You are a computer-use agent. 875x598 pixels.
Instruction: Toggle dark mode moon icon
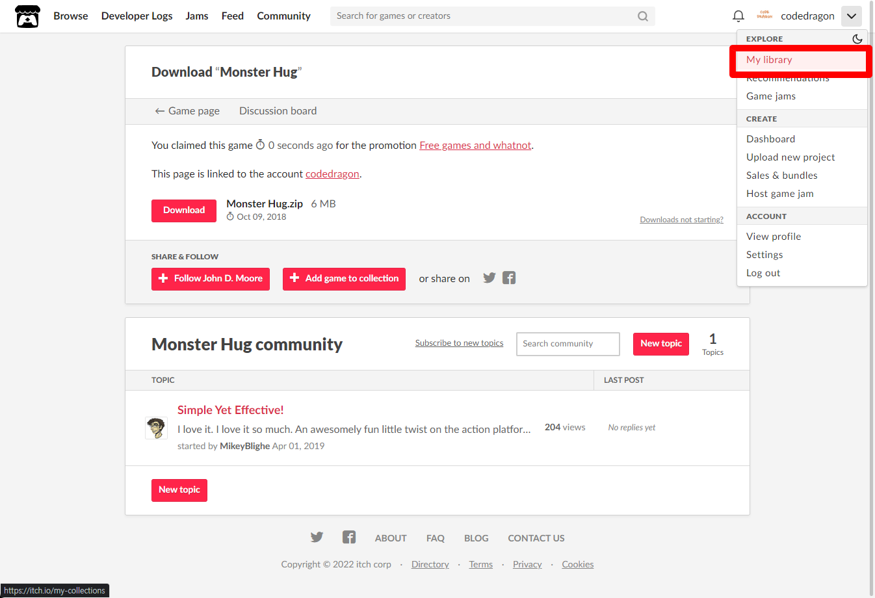857,39
